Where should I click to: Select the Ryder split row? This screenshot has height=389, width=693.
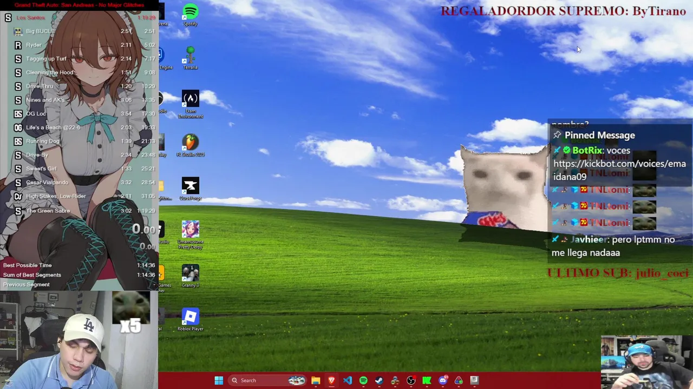[79, 45]
